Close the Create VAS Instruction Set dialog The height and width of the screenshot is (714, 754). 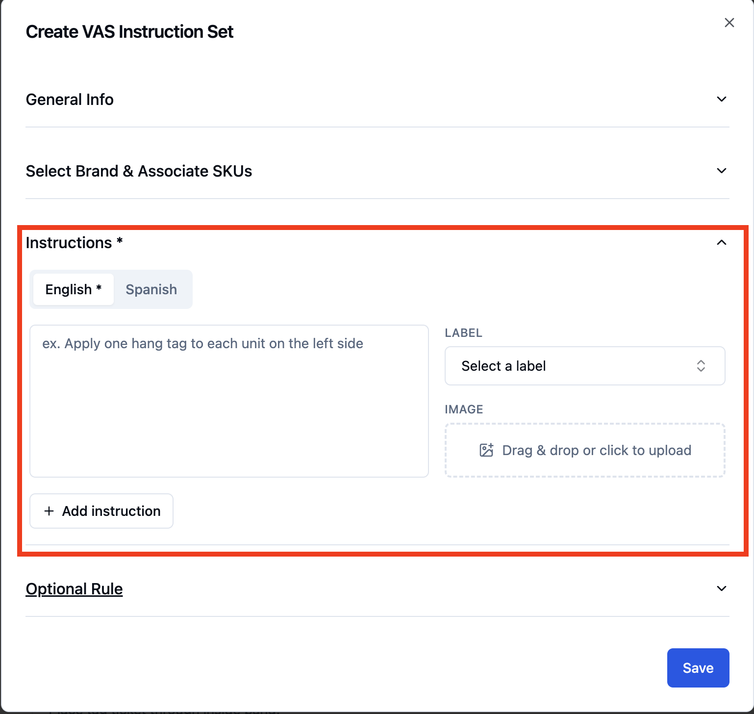[x=729, y=23]
